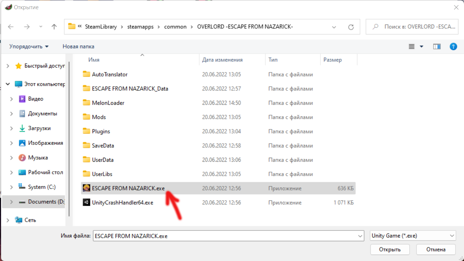
Task: Collapse Этот компьютер tree node
Action: (x=8, y=84)
